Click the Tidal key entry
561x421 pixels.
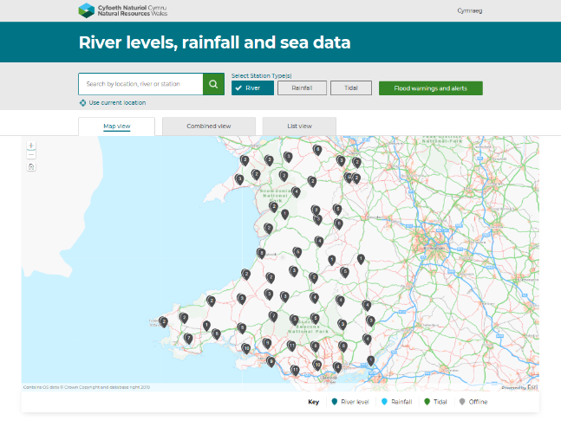(x=435, y=402)
